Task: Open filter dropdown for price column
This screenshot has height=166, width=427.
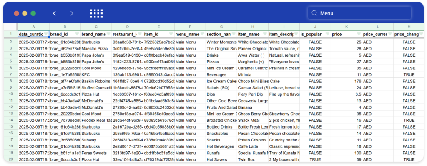Action: point(359,34)
